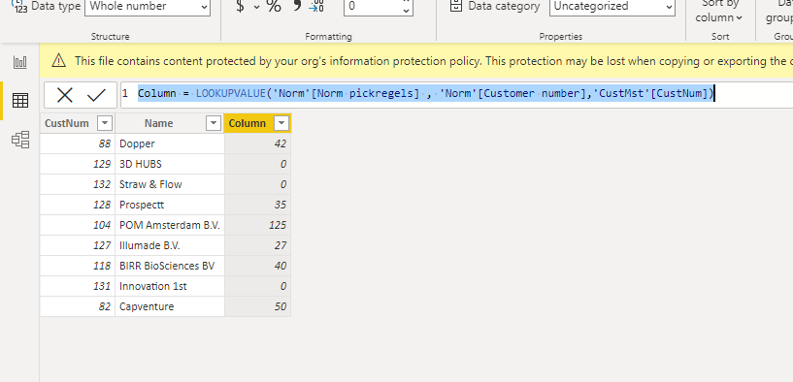The width and height of the screenshot is (793, 382).
Task: Select the BIRR BioSciences BV cell
Action: pyautogui.click(x=170, y=266)
